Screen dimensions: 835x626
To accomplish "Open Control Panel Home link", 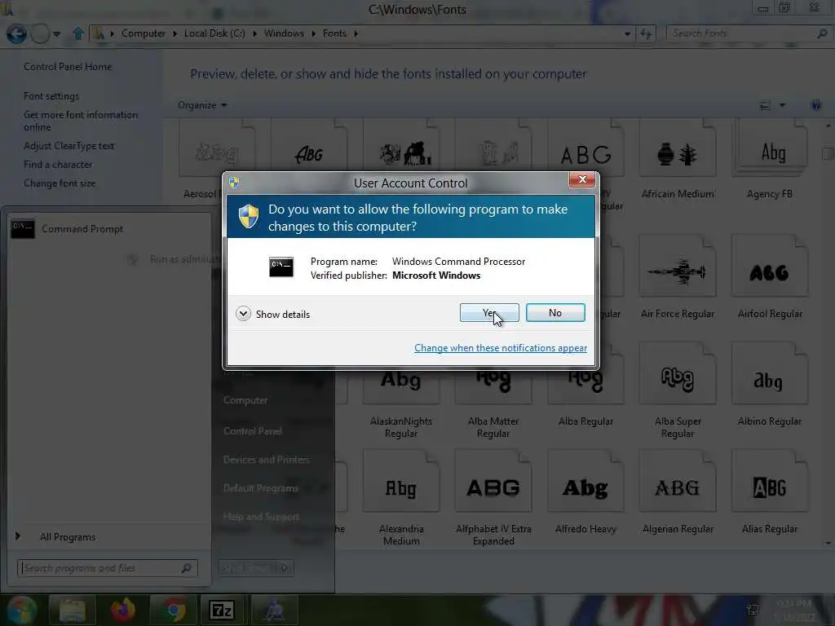I will pyautogui.click(x=68, y=67).
